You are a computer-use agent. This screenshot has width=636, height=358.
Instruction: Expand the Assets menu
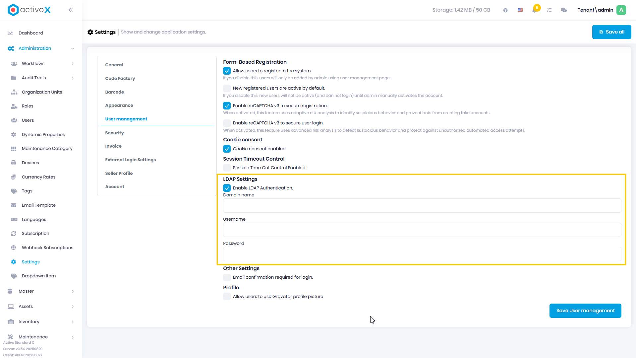click(73, 307)
